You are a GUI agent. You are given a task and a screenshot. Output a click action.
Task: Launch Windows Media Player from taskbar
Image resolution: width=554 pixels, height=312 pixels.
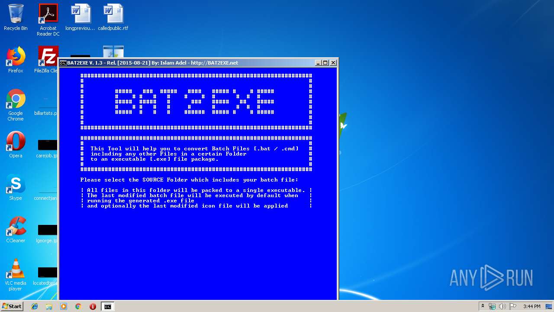tap(64, 306)
